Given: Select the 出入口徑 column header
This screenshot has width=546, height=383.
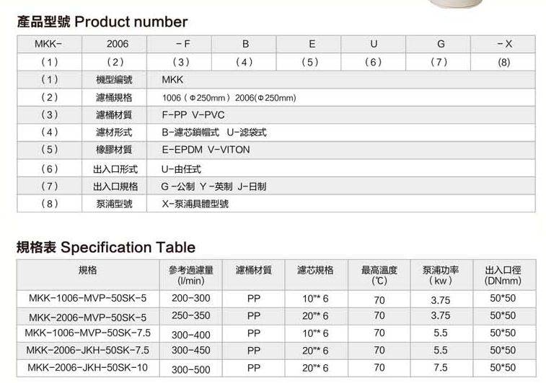Looking at the screenshot, I should [x=503, y=275].
